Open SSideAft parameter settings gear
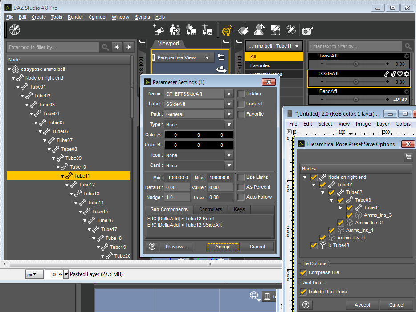416x312 pixels. pos(407,74)
